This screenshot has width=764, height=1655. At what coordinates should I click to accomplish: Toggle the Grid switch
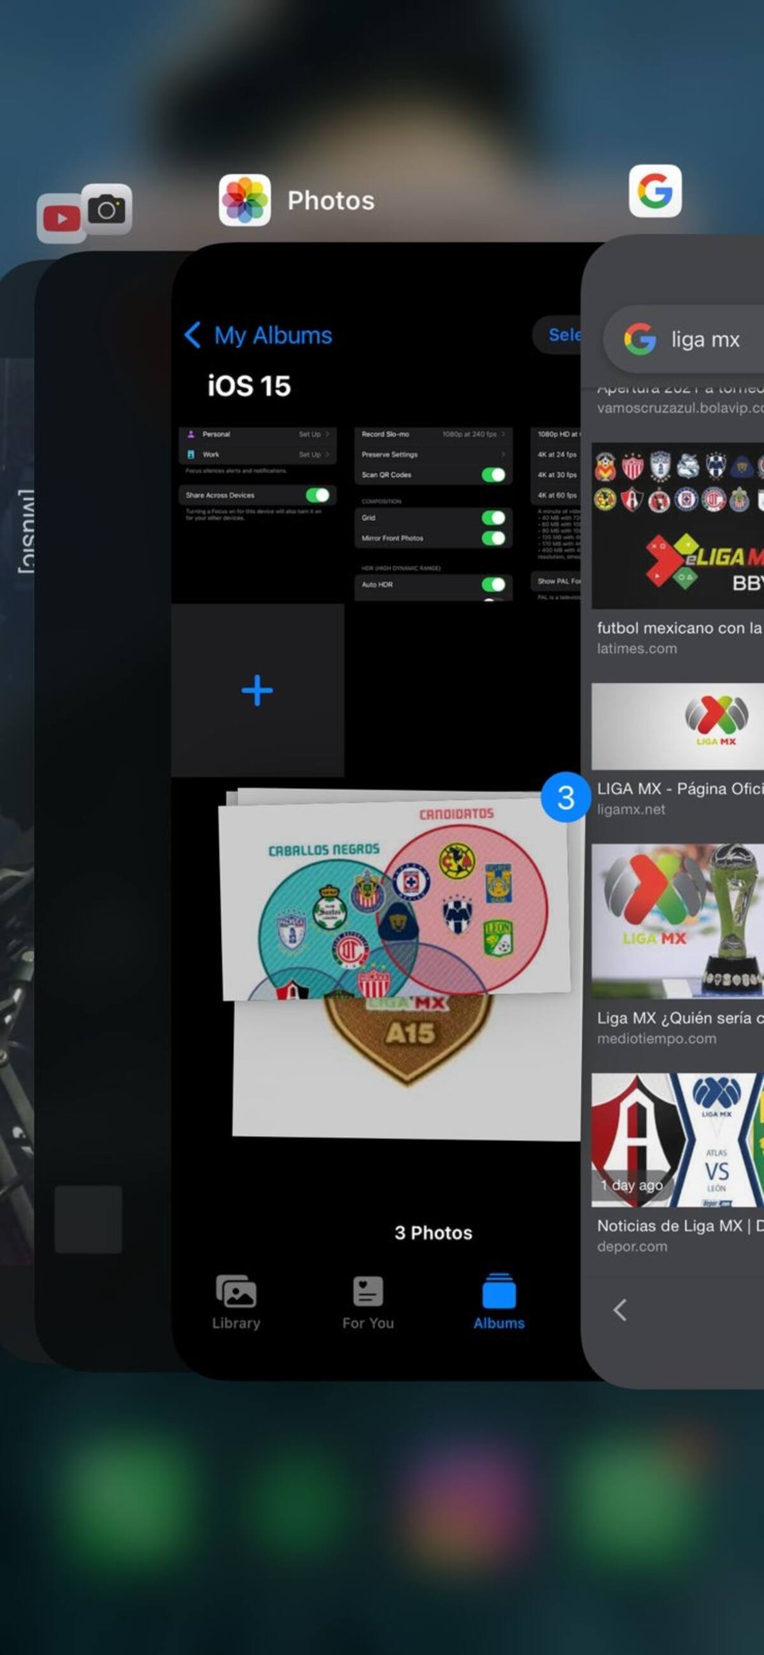493,517
